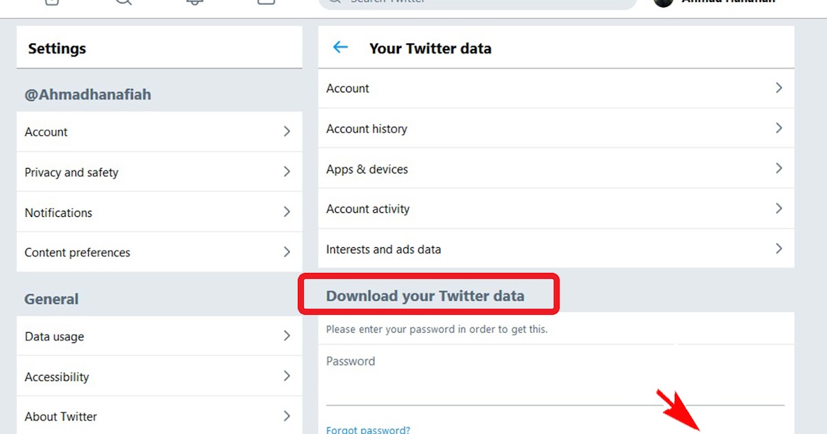This screenshot has height=434, width=827.
Task: Click the Account history chevron icon
Action: coord(779,128)
